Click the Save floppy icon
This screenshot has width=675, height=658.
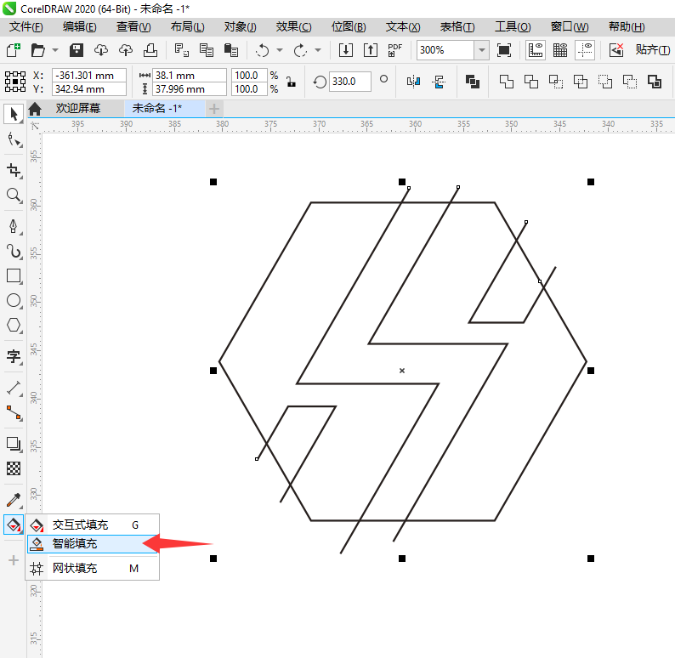click(77, 50)
